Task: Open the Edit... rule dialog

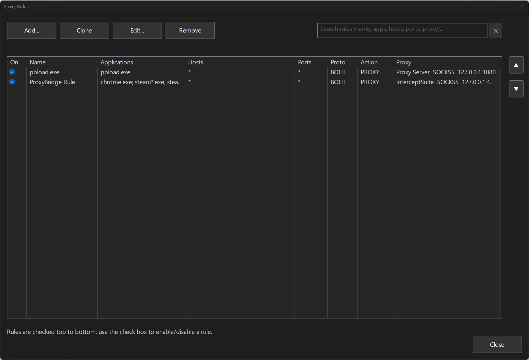Action: pos(137,30)
